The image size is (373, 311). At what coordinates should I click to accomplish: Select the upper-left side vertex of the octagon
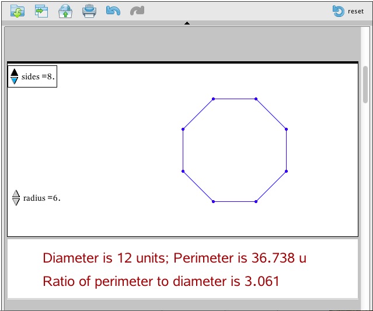pos(183,130)
